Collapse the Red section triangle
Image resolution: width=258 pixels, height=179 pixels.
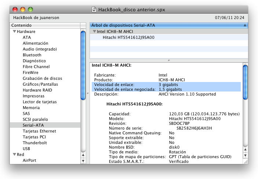point(14,154)
